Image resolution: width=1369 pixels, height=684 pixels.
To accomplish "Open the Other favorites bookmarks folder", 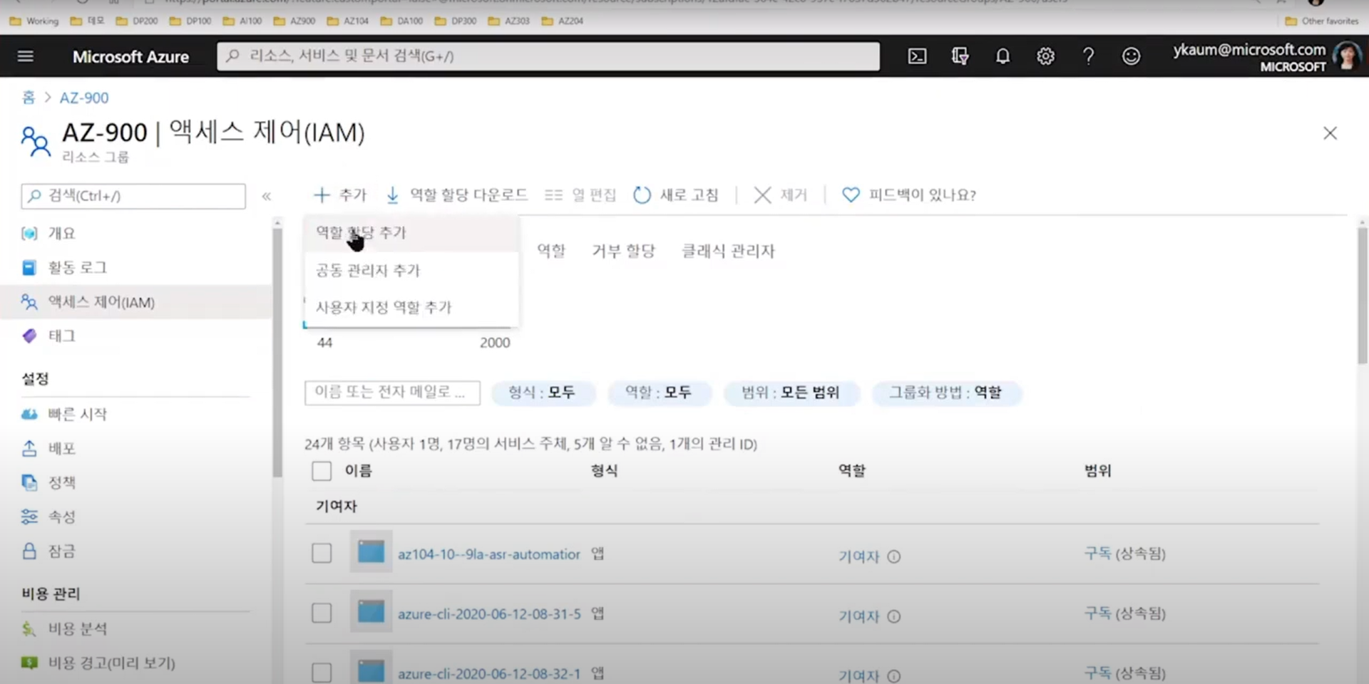I will [x=1322, y=21].
